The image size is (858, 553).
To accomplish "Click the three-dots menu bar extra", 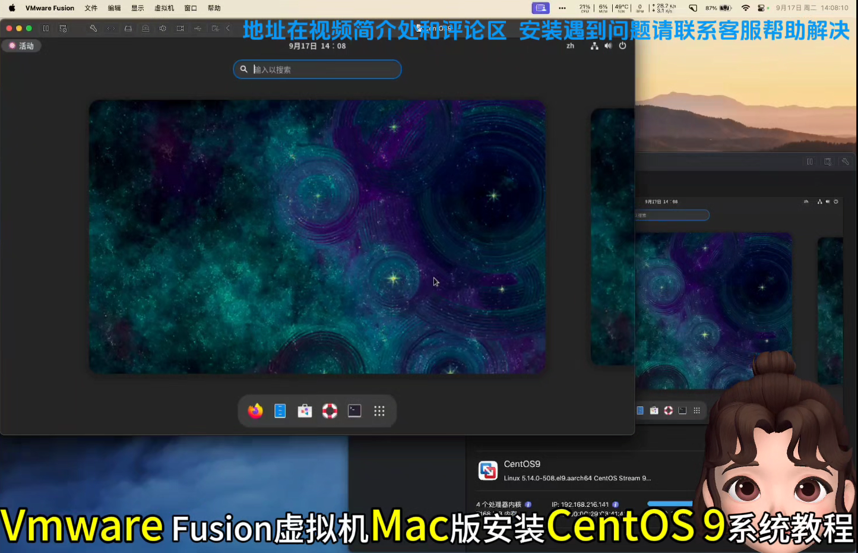I will tap(562, 8).
